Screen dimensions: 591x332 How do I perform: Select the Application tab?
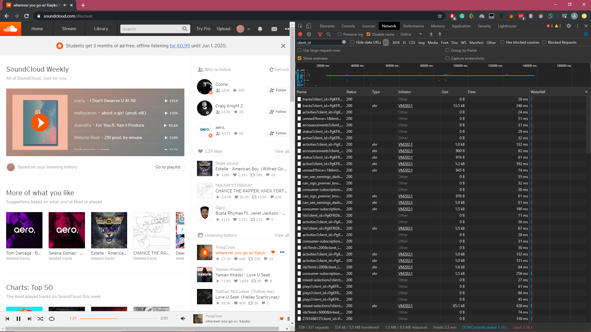461,26
